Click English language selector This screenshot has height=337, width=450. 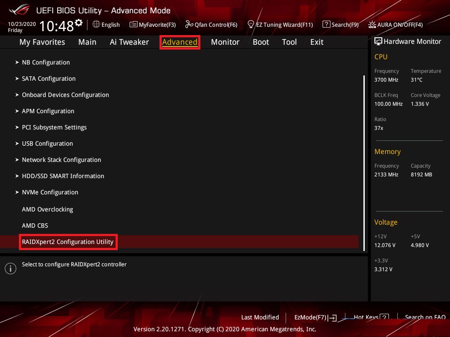[x=110, y=25]
